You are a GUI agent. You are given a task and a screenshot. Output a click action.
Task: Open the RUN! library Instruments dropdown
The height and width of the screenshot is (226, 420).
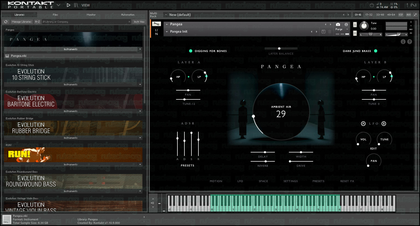point(140,165)
